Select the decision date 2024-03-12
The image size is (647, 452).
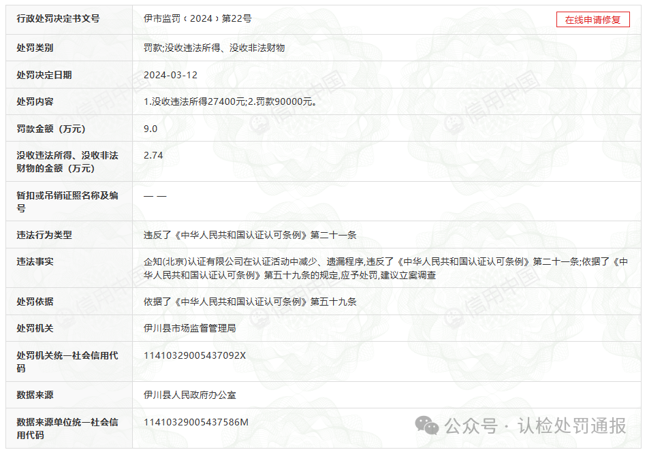pos(170,75)
